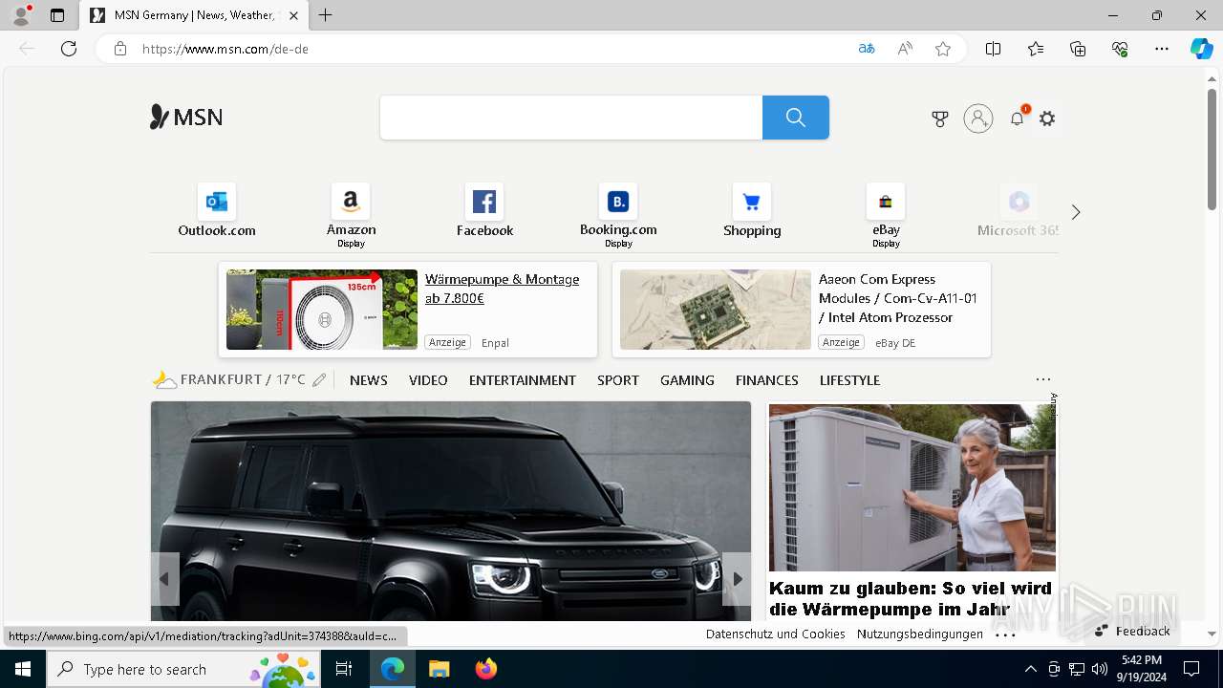
Task: Go to previous carousel slide
Action: coord(164,578)
